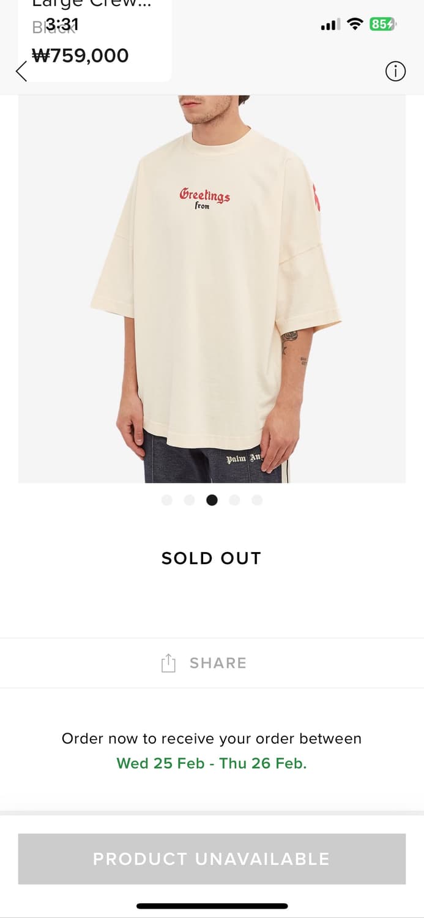Tap the battery indicator showing 85
The image size is (424, 918).
click(383, 24)
